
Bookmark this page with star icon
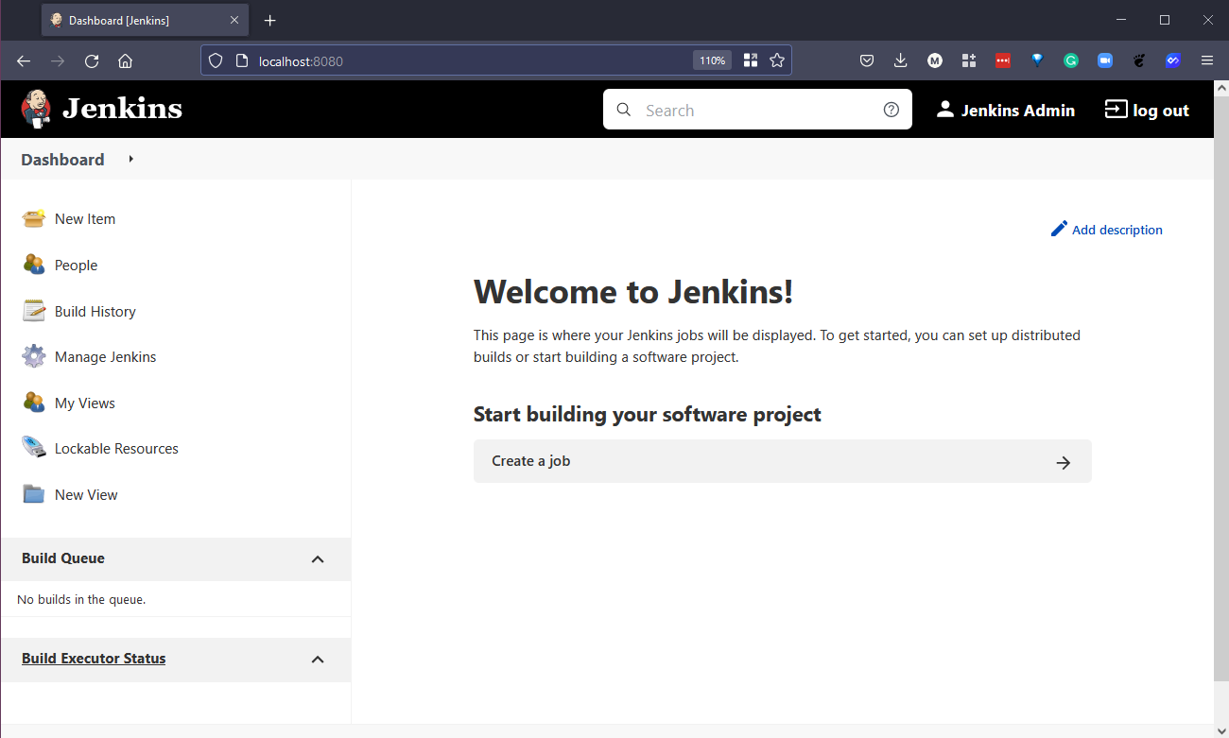[x=777, y=60]
